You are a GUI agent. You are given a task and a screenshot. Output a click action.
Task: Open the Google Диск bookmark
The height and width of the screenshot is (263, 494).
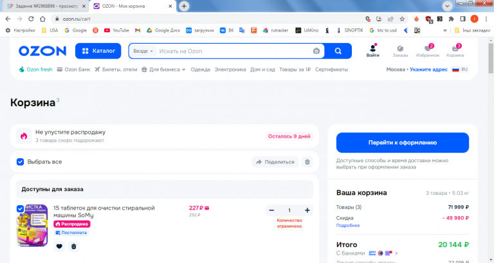click(x=163, y=30)
